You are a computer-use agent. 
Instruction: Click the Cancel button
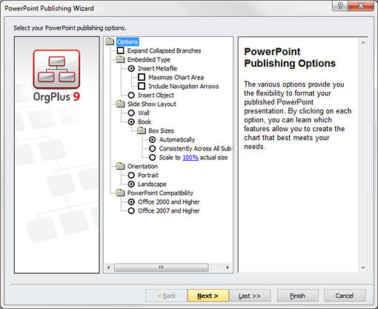[345, 296]
